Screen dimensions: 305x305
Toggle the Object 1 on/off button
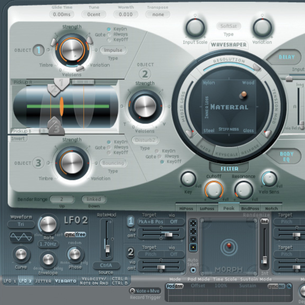pos(38,50)
